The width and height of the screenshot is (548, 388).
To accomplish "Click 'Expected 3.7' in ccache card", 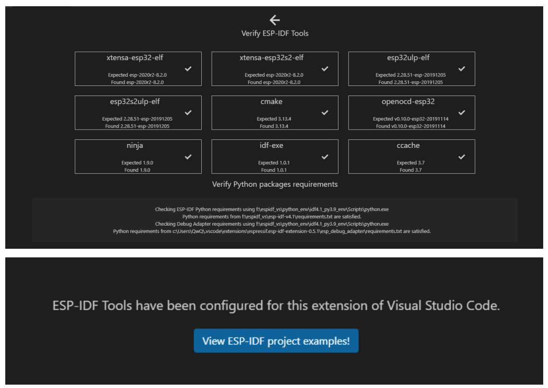I will click(x=411, y=163).
